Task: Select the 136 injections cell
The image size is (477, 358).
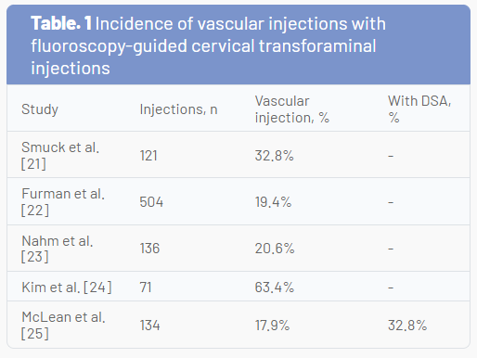Action: point(149,249)
